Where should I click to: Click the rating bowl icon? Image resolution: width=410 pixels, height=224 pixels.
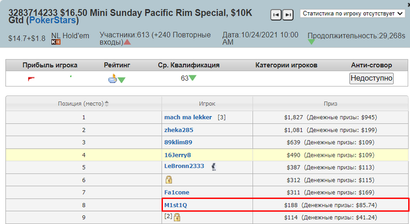(x=112, y=79)
